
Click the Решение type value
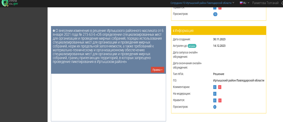click(x=219, y=74)
